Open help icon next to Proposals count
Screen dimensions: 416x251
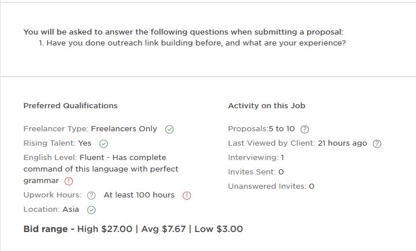click(305, 130)
